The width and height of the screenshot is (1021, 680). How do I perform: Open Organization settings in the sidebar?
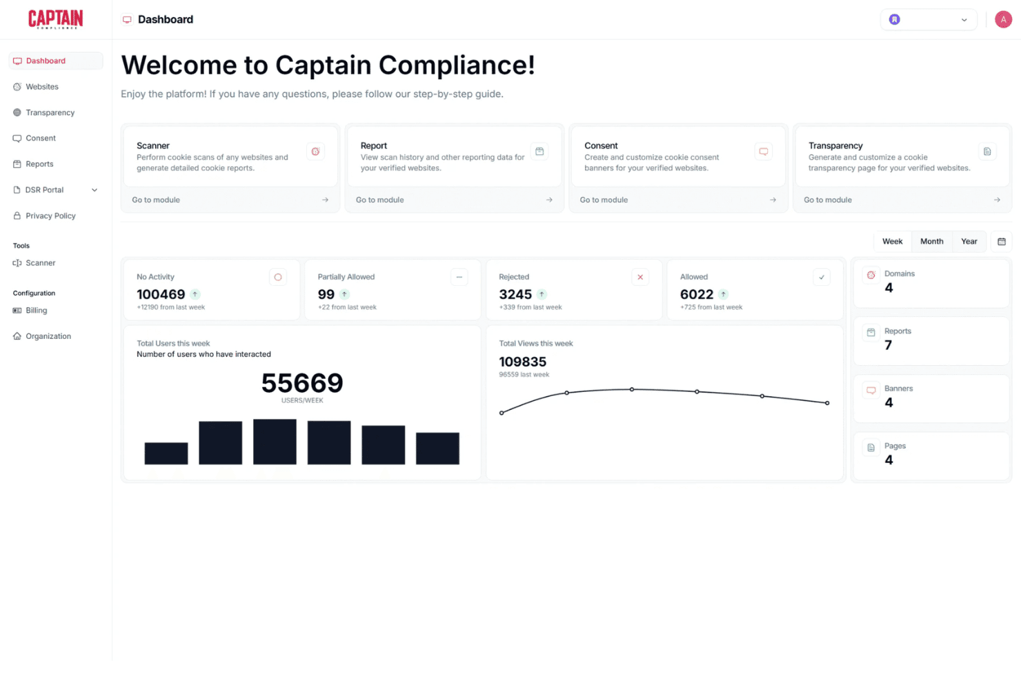click(x=56, y=336)
